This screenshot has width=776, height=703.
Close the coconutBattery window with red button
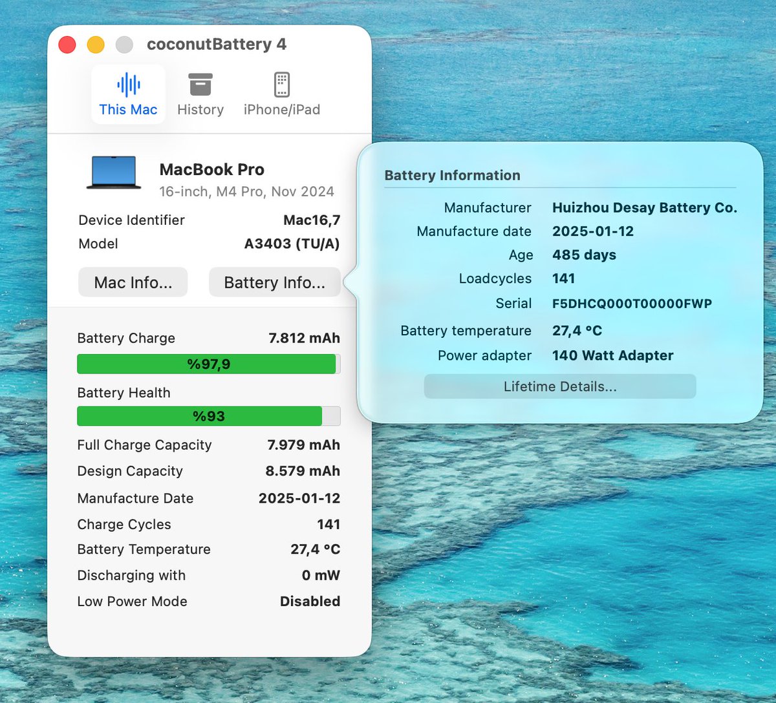67,45
